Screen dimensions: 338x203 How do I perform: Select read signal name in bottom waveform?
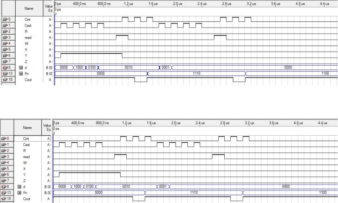(x=27, y=157)
